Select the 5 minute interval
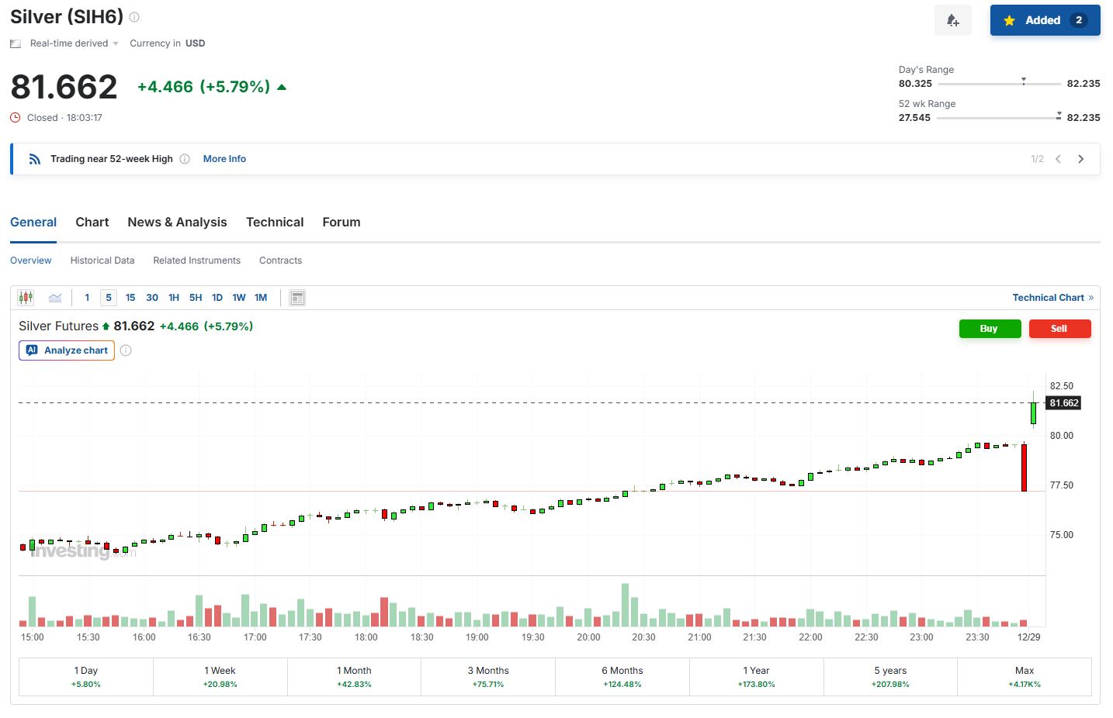The width and height of the screenshot is (1113, 718). (x=109, y=298)
